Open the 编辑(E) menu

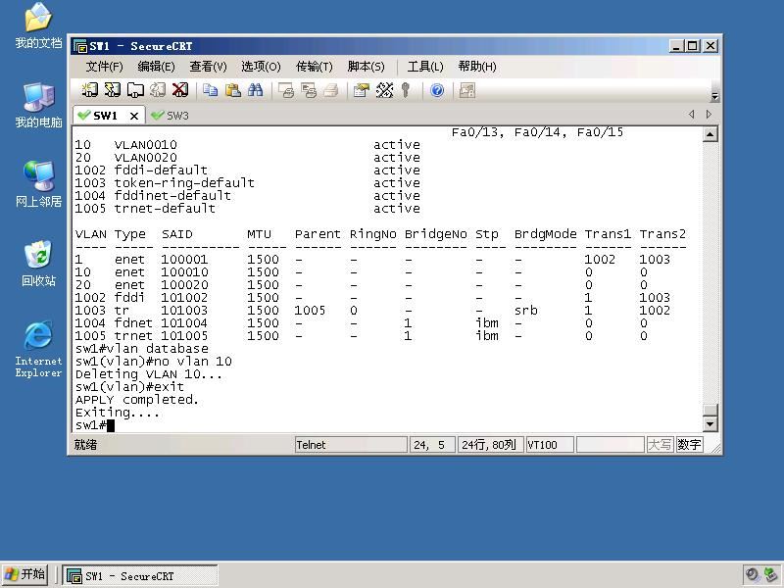click(156, 67)
